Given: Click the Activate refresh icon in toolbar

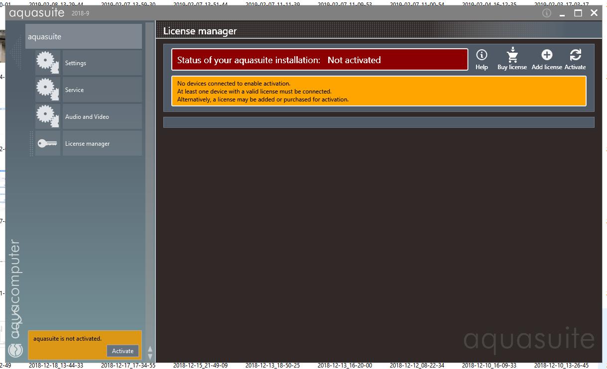Looking at the screenshot, I should tap(575, 55).
